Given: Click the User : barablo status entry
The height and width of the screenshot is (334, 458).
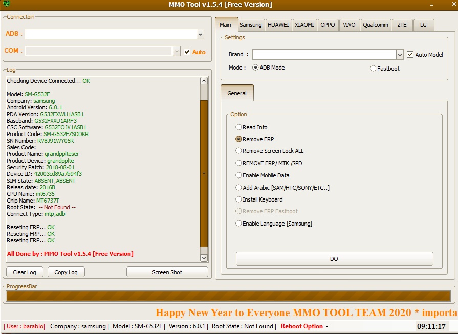Looking at the screenshot, I should point(25,326).
